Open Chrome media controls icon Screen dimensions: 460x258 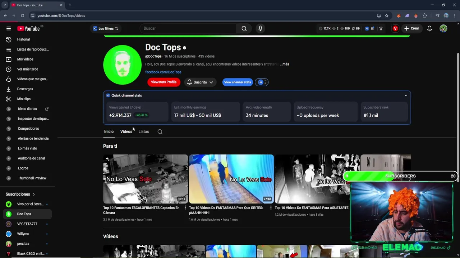pos(437,16)
